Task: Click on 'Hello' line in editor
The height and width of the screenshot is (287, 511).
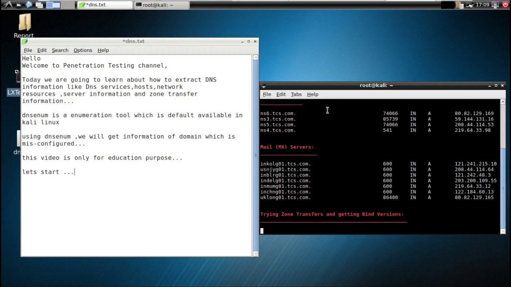Action: [x=31, y=59]
